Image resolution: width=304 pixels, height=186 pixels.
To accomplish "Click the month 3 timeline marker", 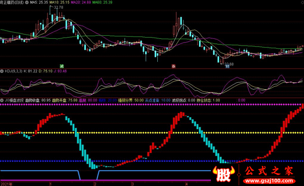I will click(133, 184).
